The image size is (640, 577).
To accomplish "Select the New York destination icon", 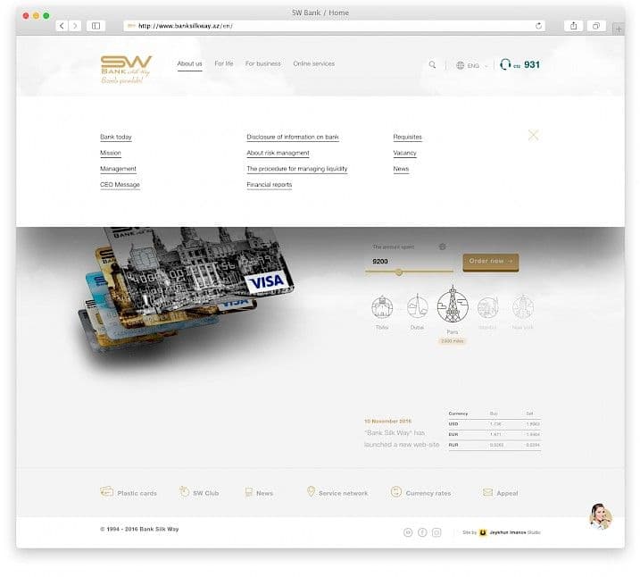I will (x=523, y=307).
